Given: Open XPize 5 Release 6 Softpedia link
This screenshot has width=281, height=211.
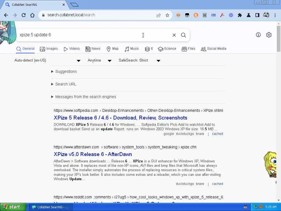Looking at the screenshot, I should (120, 118).
